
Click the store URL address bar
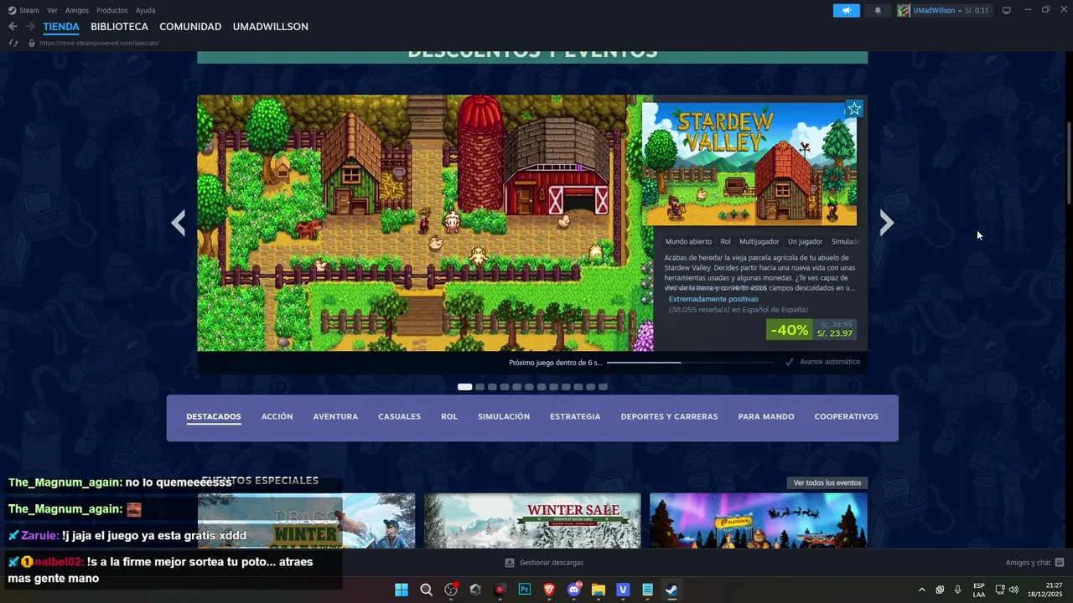[x=99, y=43]
